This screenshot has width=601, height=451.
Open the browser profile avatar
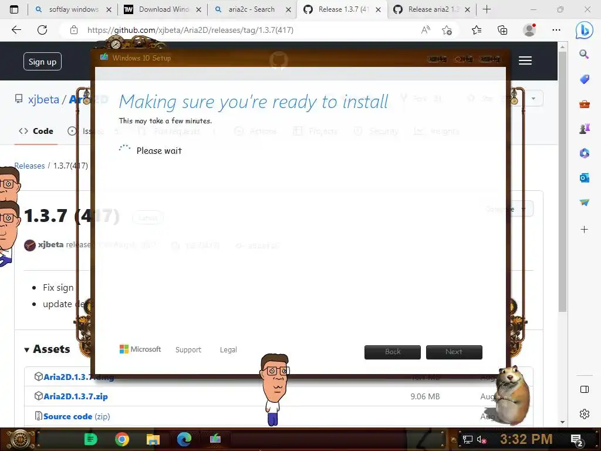tap(529, 30)
